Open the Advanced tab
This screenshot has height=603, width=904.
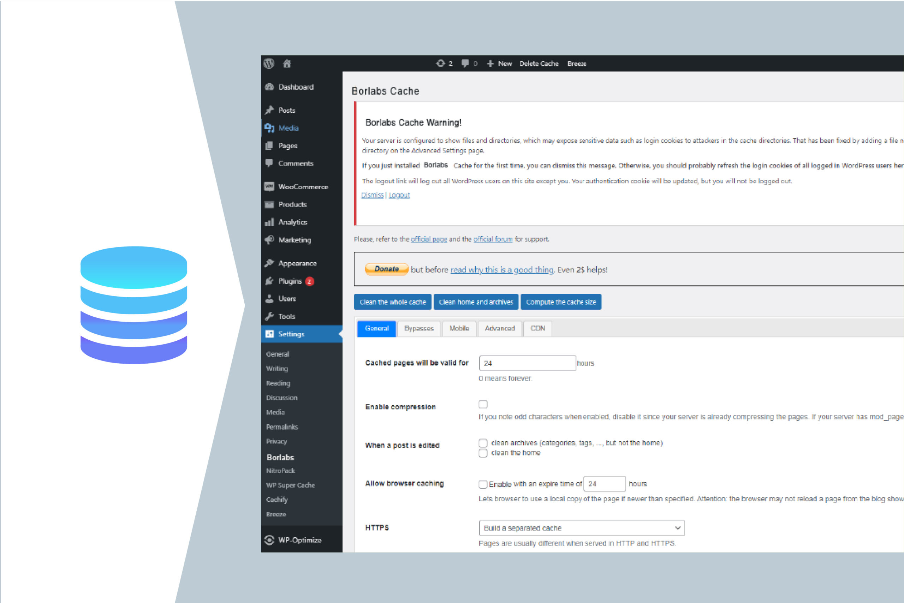click(x=500, y=329)
